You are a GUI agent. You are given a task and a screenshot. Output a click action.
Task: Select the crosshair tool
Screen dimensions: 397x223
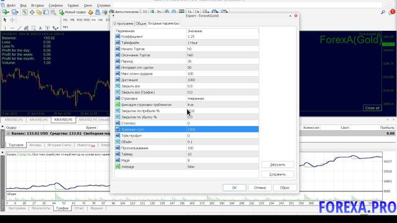pyautogui.click(x=12, y=20)
